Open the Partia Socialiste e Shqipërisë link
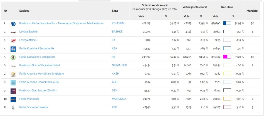The height and width of the screenshot is (116, 264). coord(37,57)
